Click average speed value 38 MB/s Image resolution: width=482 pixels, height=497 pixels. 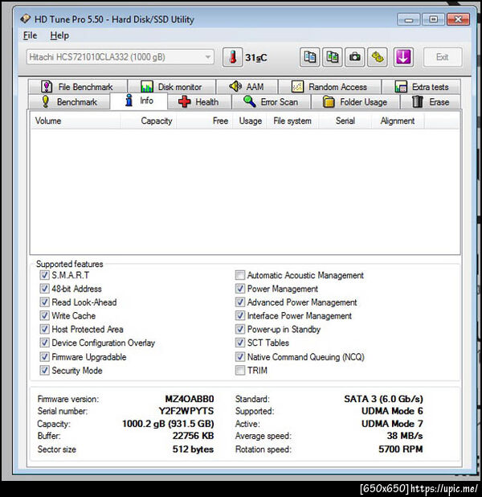click(x=405, y=436)
